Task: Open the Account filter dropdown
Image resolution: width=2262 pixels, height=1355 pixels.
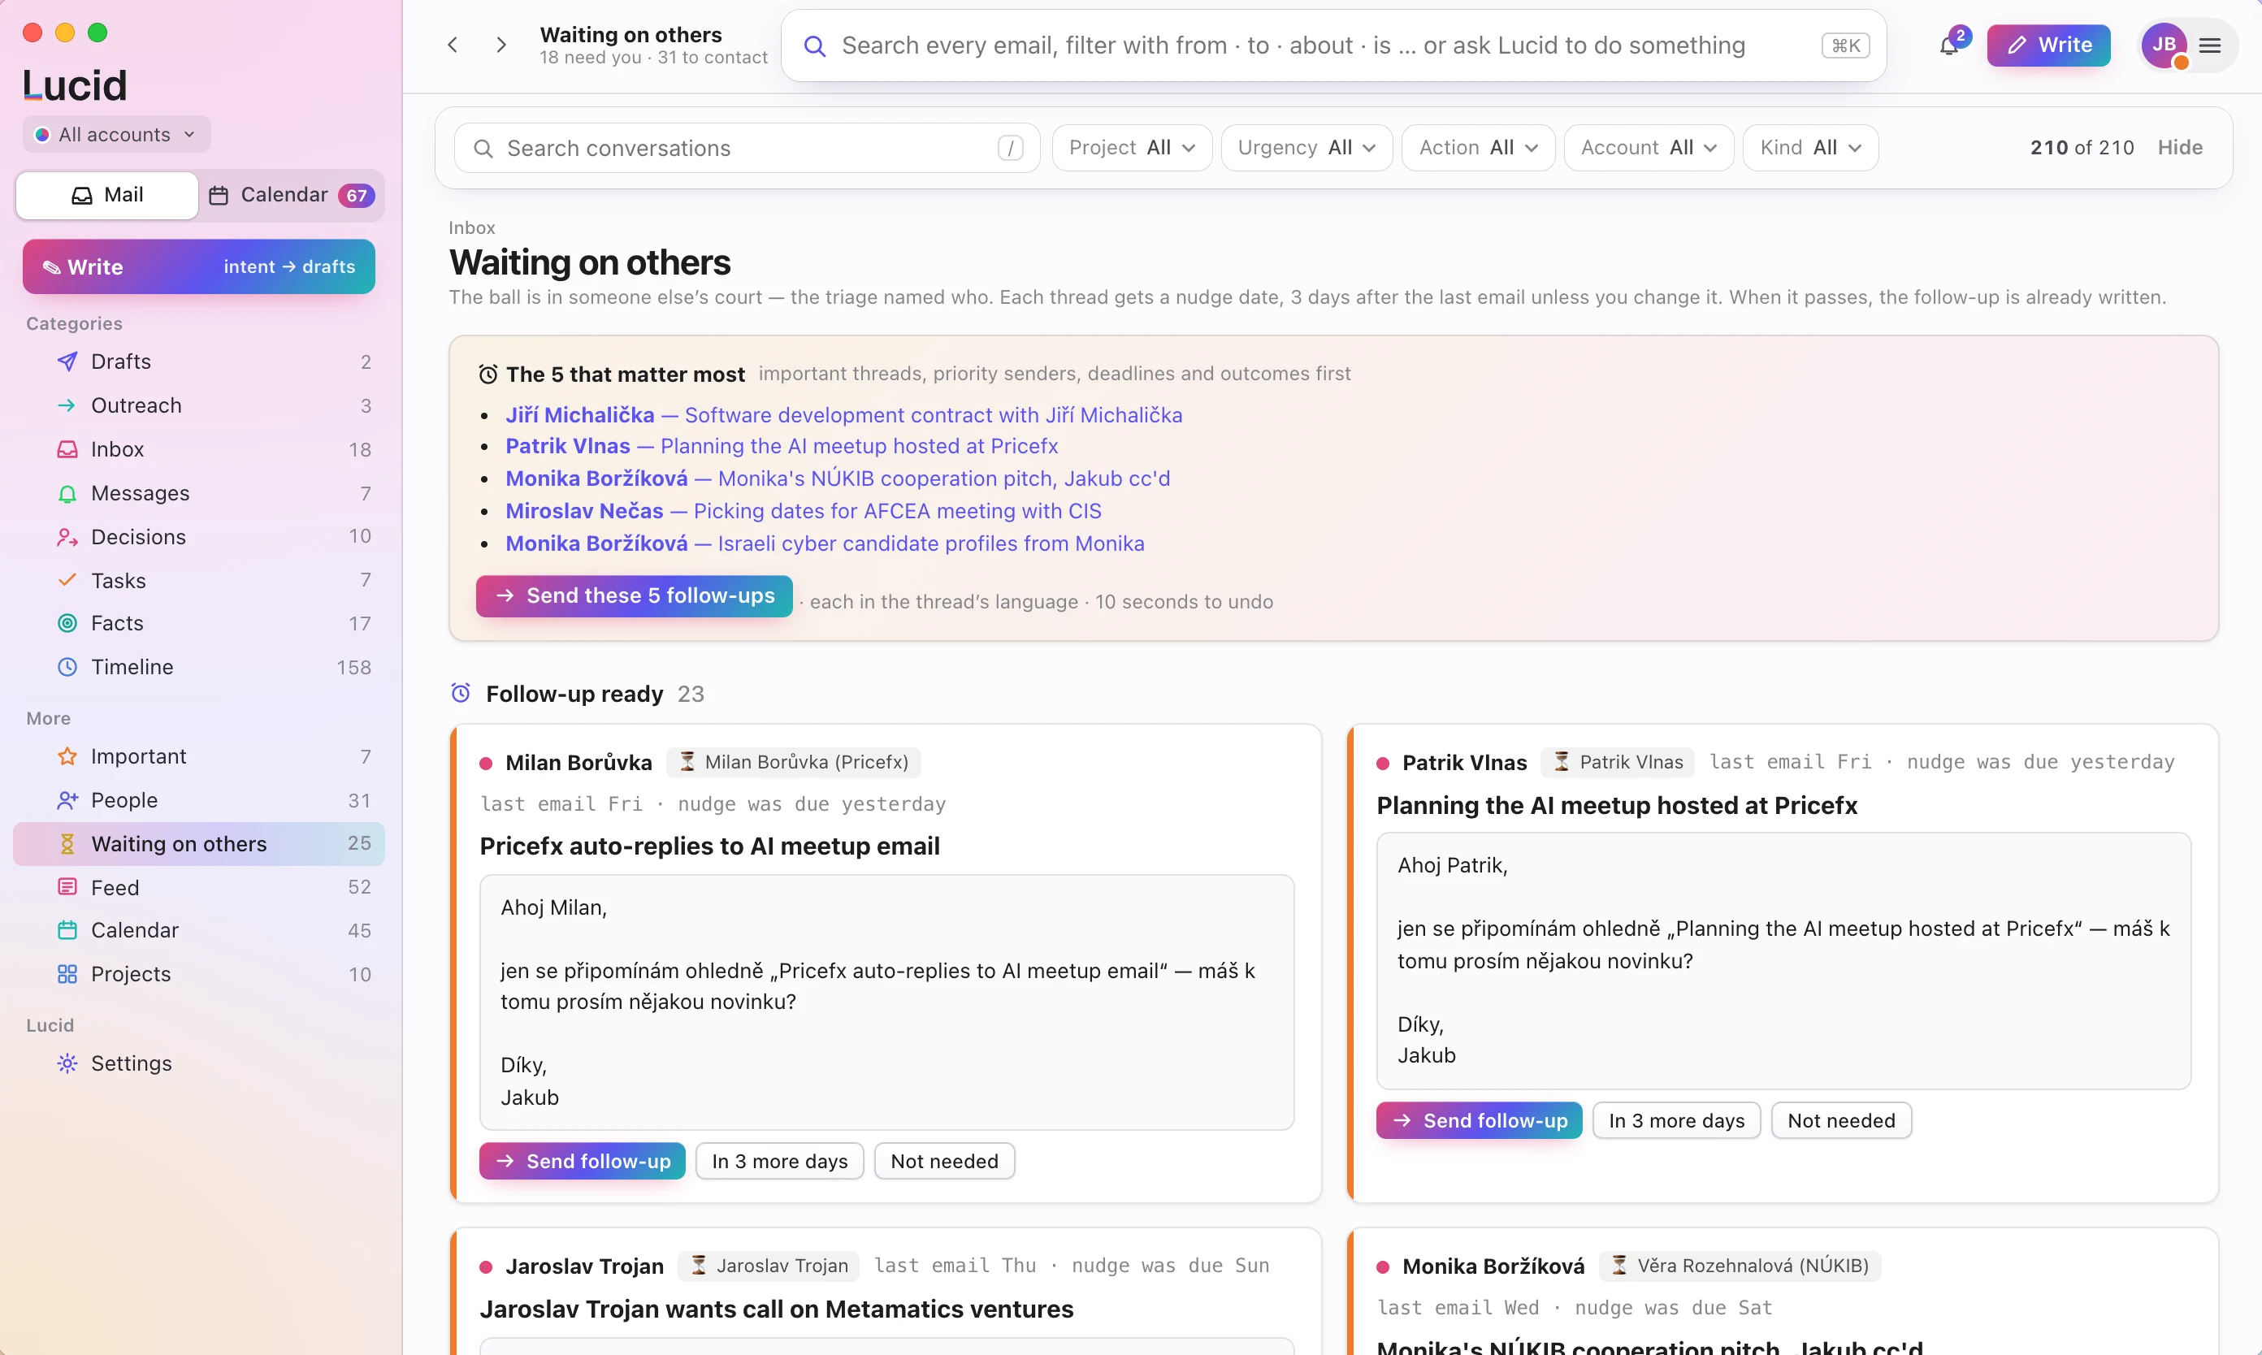Action: click(x=1649, y=147)
